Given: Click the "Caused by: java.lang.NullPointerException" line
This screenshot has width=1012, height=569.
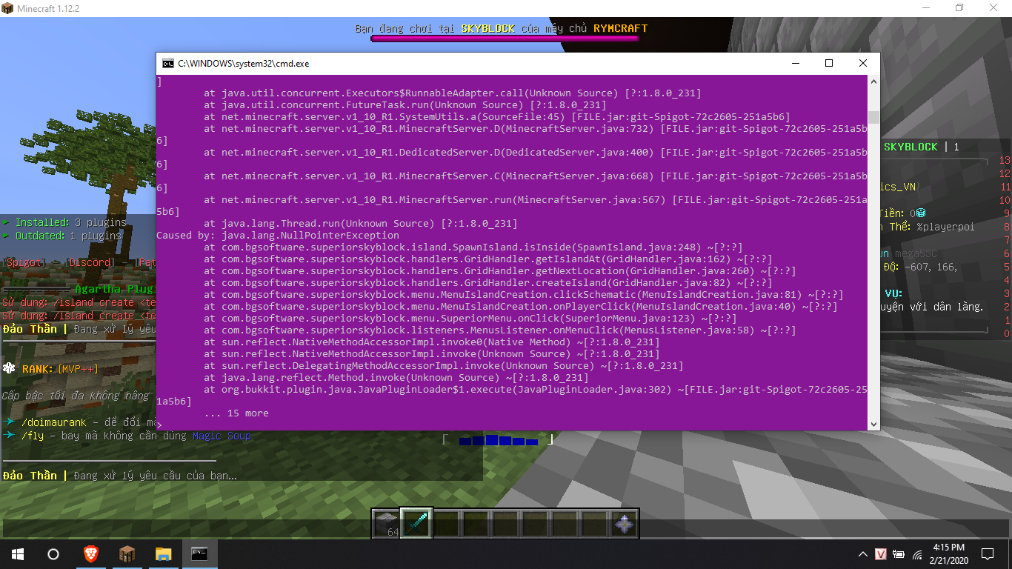Looking at the screenshot, I should [278, 235].
